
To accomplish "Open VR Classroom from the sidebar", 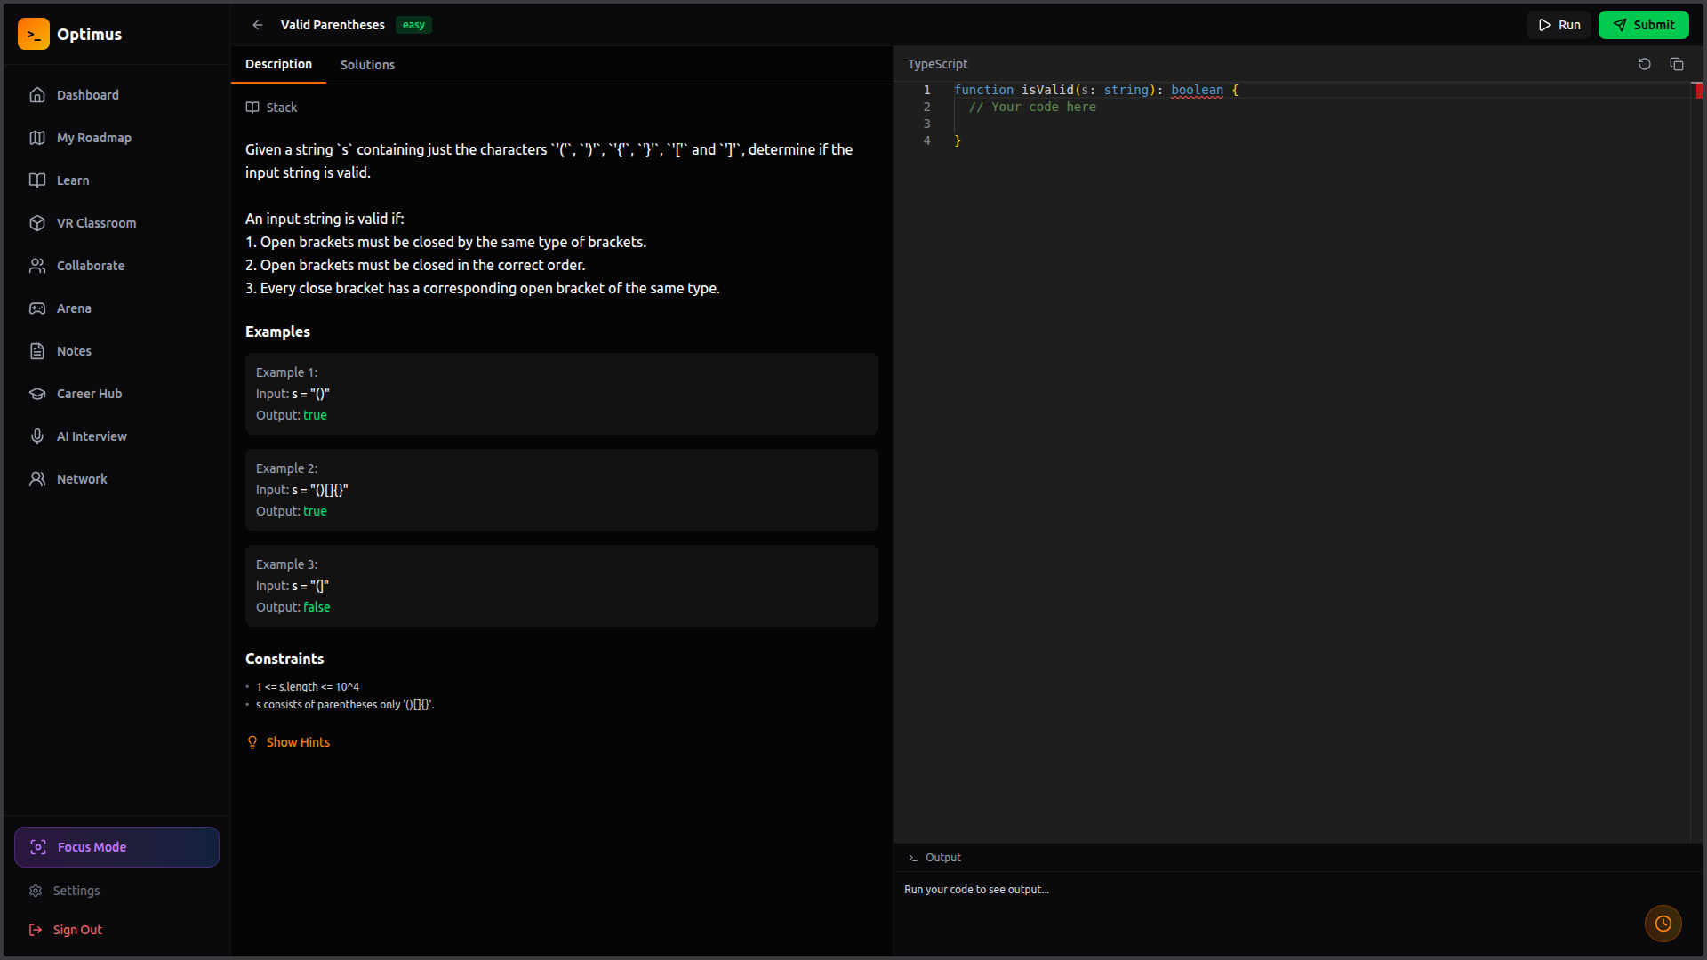I will click(96, 223).
